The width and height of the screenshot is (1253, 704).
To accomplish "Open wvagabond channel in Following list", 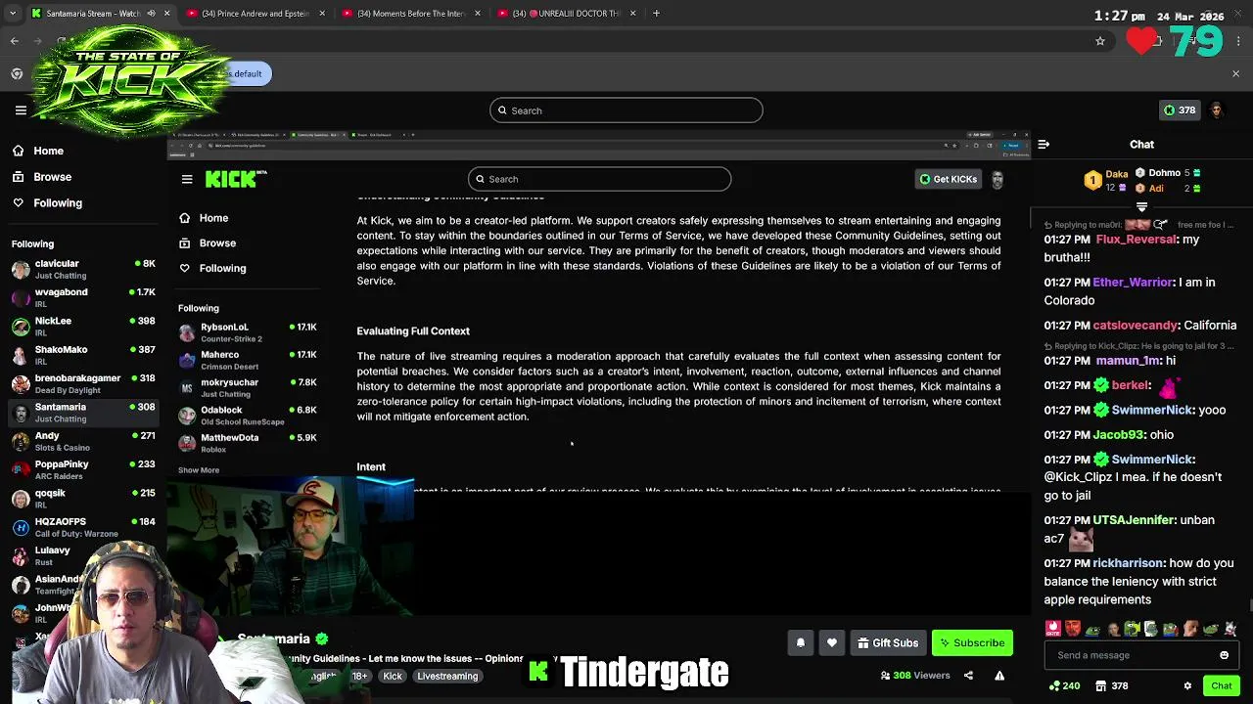I will coord(83,297).
